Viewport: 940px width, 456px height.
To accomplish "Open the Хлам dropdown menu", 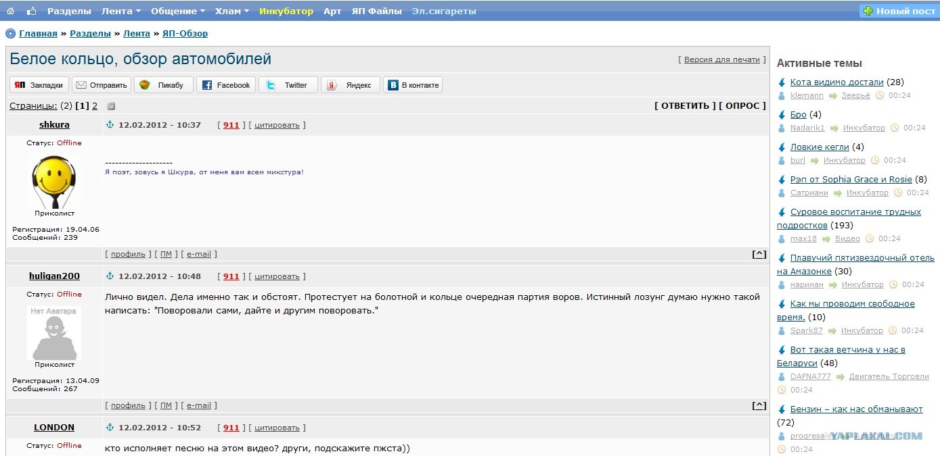I will pyautogui.click(x=232, y=11).
